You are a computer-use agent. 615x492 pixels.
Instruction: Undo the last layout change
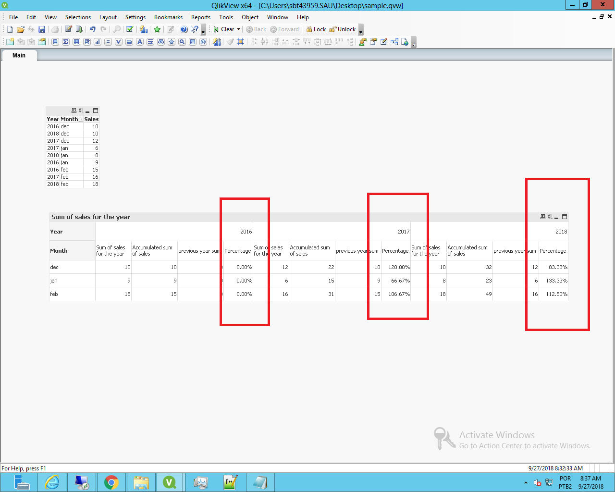point(93,29)
